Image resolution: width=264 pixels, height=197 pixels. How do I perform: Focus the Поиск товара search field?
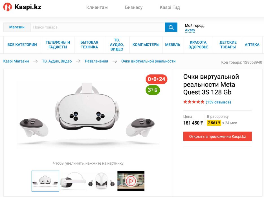tap(97, 27)
